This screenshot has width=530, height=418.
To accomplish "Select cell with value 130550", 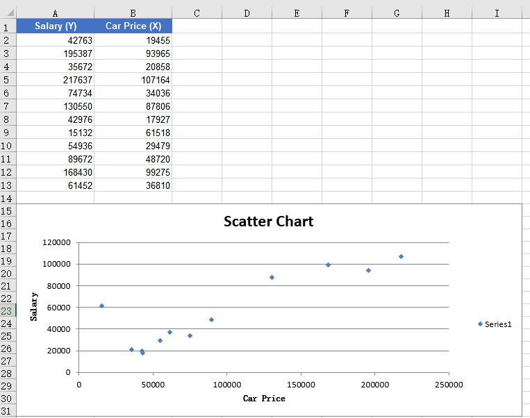I will click(55, 106).
